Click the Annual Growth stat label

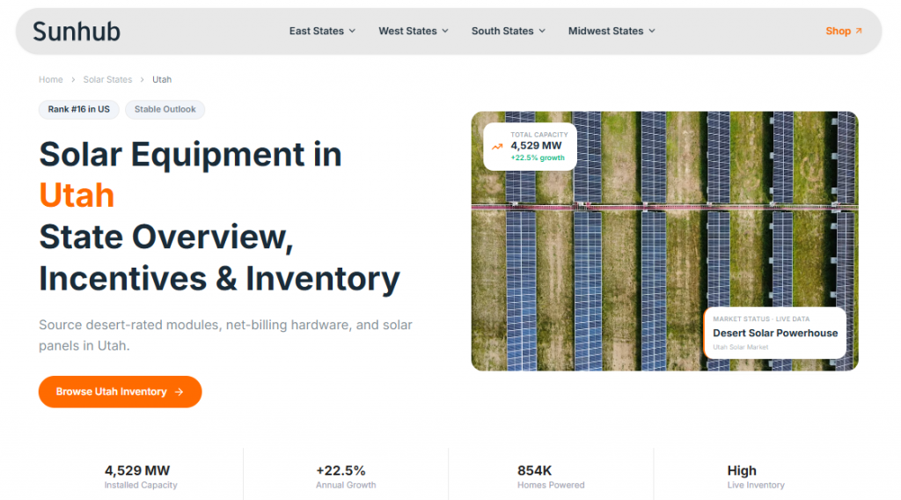coord(346,485)
